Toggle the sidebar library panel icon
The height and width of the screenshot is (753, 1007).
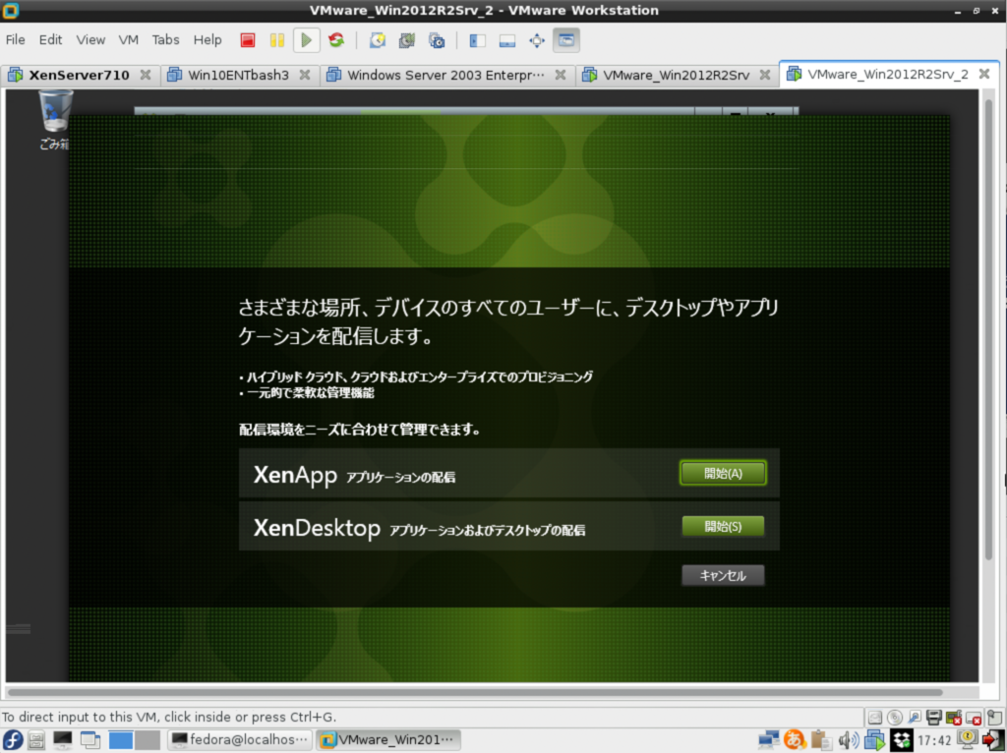point(477,40)
